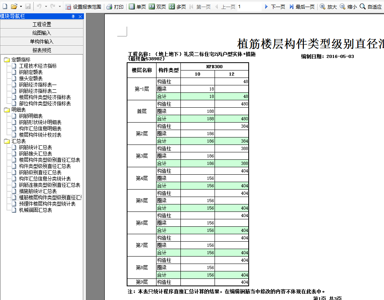Collapse the 明细表 folder

coord(15,110)
